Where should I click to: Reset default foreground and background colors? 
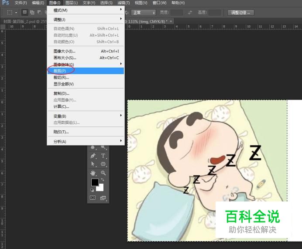(x=93, y=190)
